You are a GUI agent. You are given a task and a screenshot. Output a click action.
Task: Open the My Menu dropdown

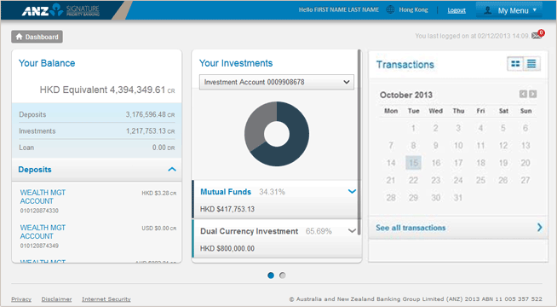tap(509, 10)
